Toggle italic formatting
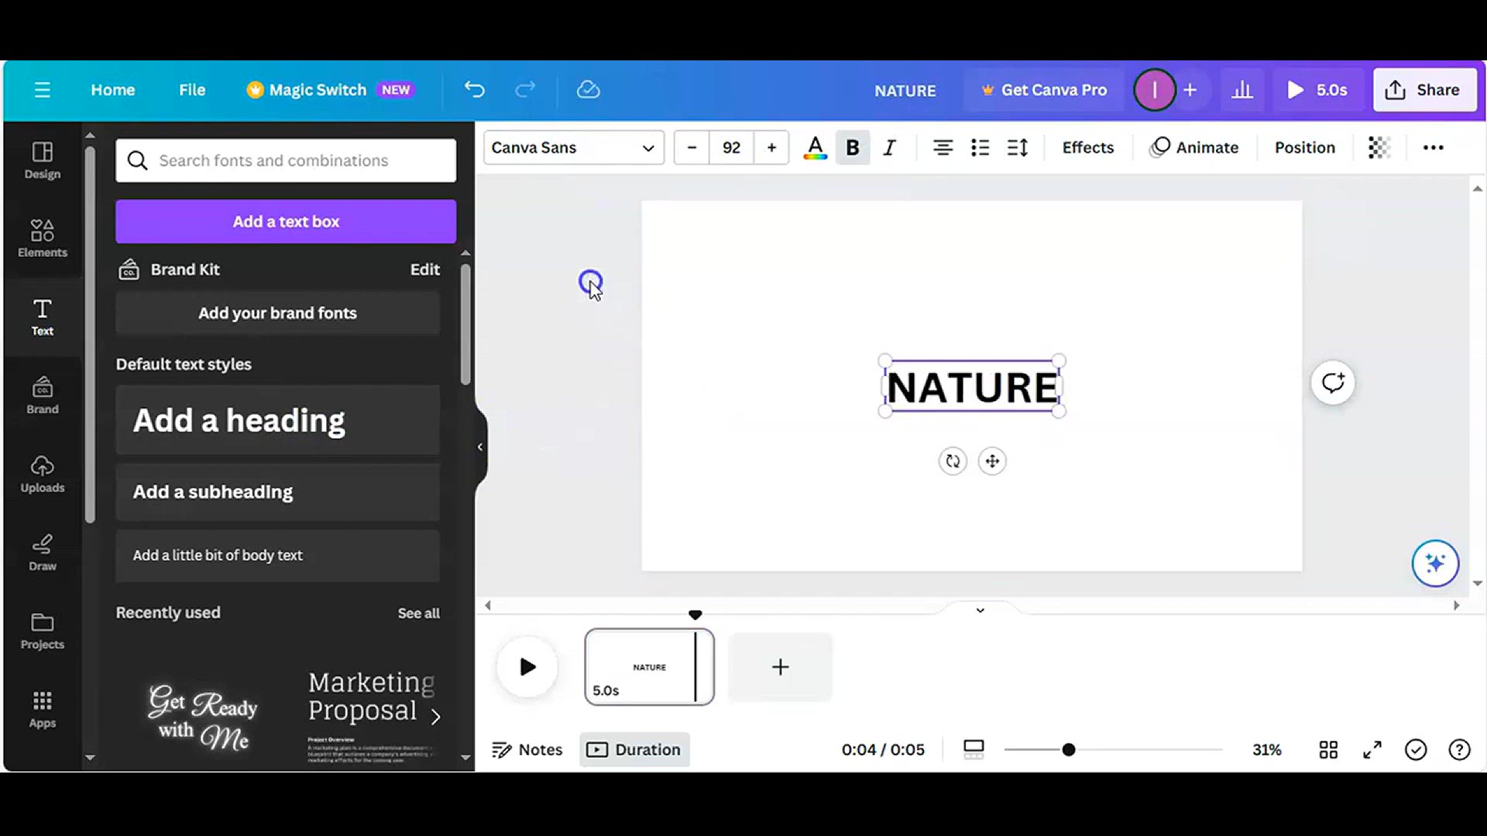The height and width of the screenshot is (836, 1487). point(890,147)
